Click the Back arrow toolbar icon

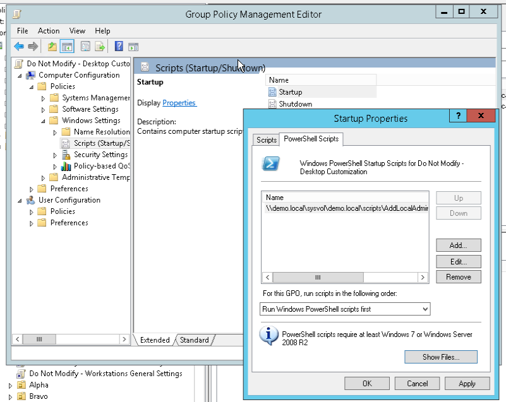(19, 47)
